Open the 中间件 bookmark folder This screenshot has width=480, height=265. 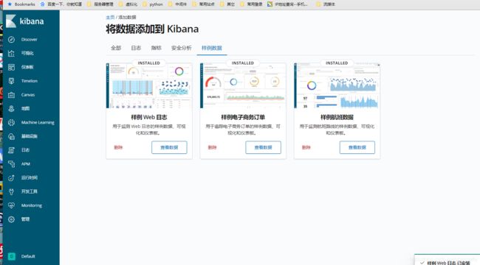[x=177, y=4]
